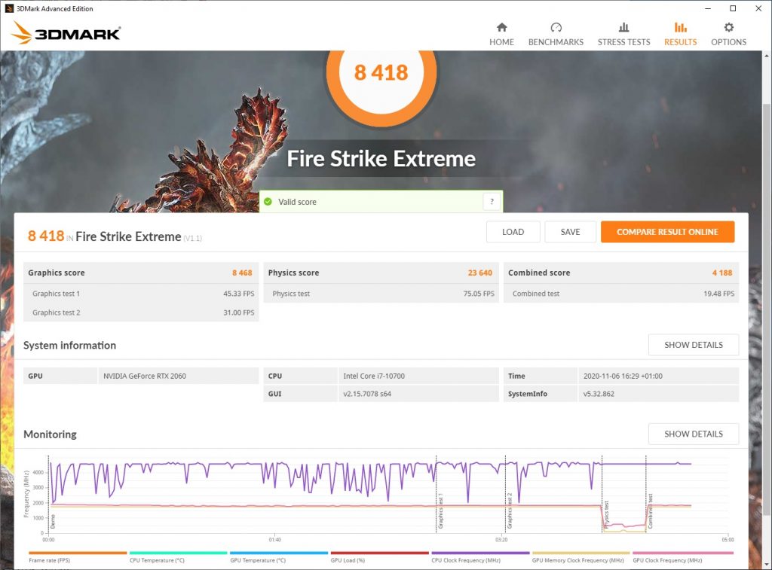Show details for Monitoring
Image resolution: width=772 pixels, height=570 pixels.
coord(694,434)
